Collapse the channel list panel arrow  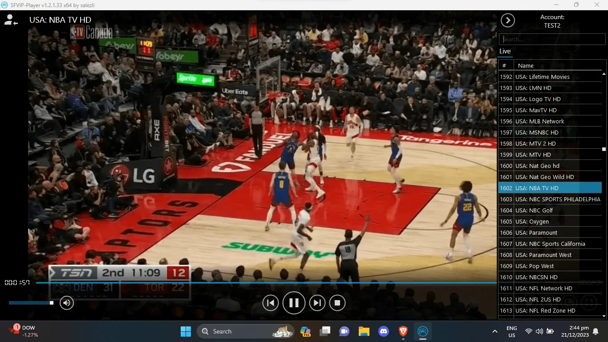click(x=508, y=20)
